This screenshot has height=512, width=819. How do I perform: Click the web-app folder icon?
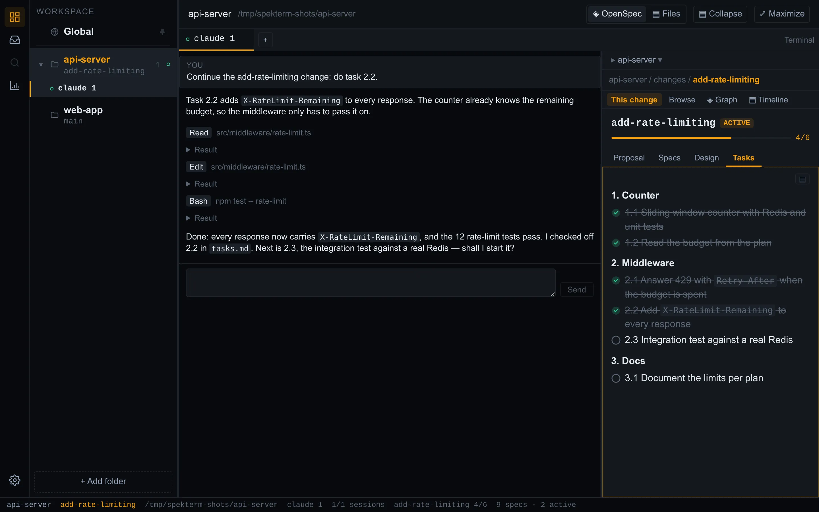(55, 115)
